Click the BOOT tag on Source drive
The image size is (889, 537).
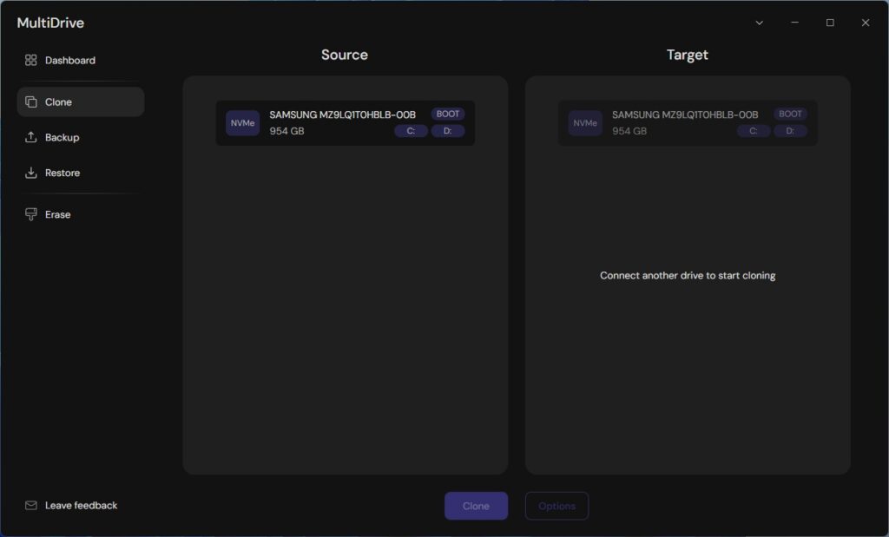point(448,114)
